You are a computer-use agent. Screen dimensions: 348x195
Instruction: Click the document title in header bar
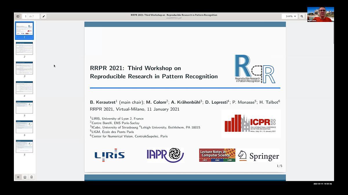(x=174, y=15)
